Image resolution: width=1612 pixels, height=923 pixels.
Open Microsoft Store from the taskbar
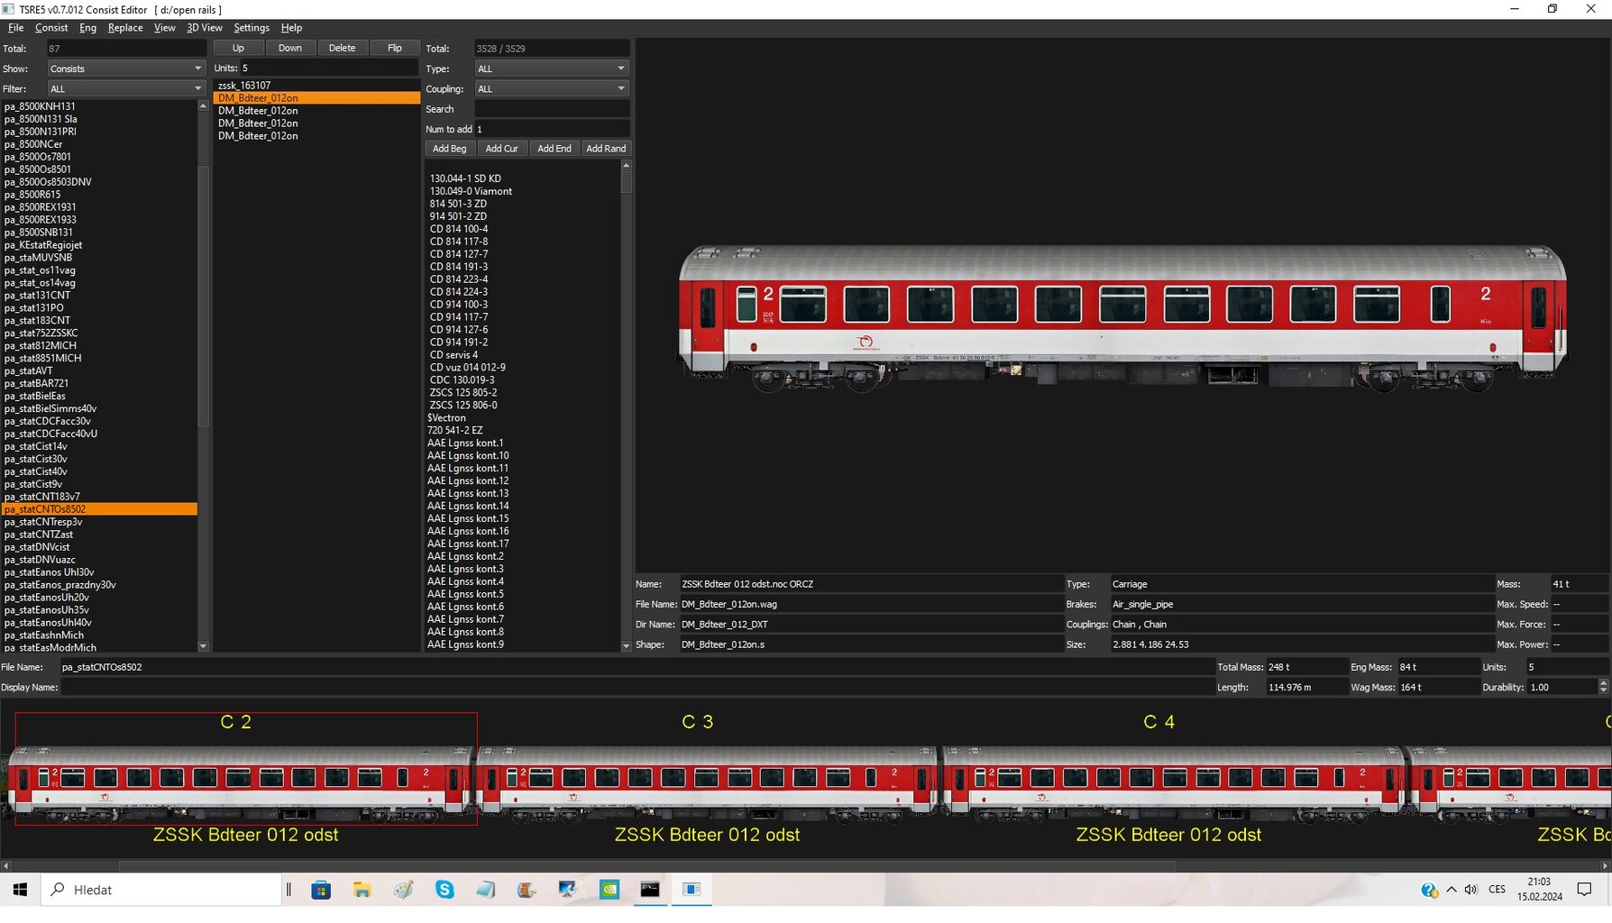321,890
